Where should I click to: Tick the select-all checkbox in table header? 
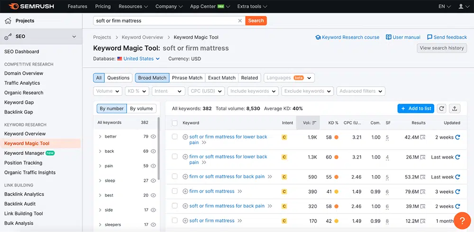tap(174, 123)
